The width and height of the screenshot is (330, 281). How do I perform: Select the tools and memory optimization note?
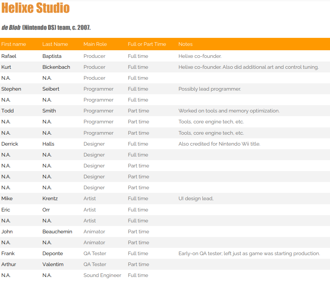tap(229, 111)
